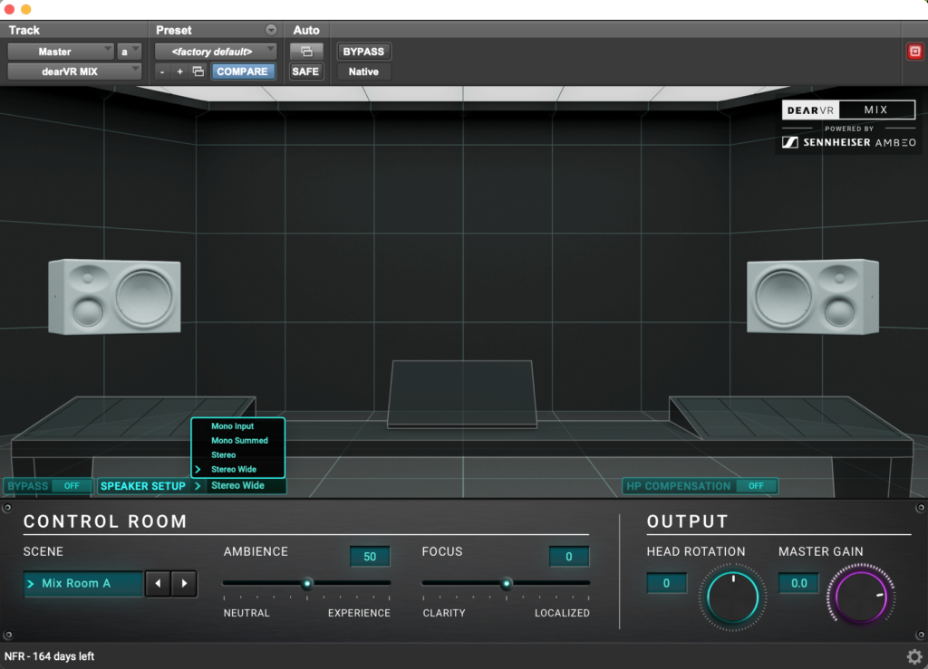Toggle the plugin BYPASS OFF switch

click(71, 486)
